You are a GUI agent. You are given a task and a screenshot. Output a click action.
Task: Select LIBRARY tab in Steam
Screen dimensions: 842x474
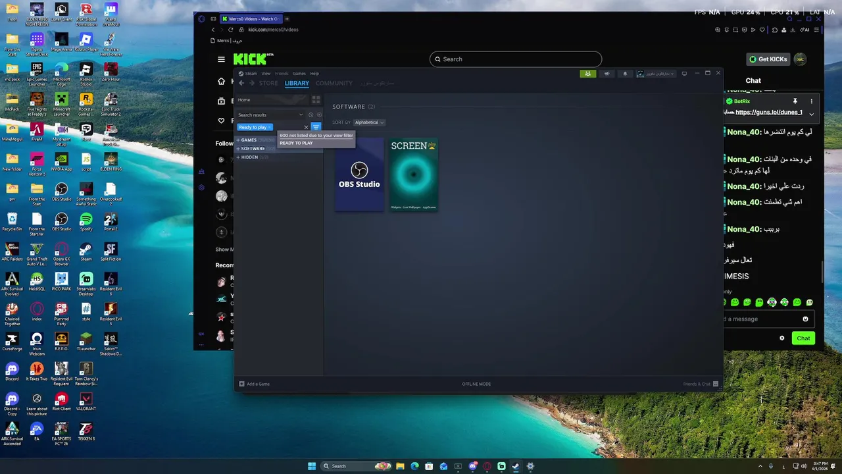[x=297, y=84]
